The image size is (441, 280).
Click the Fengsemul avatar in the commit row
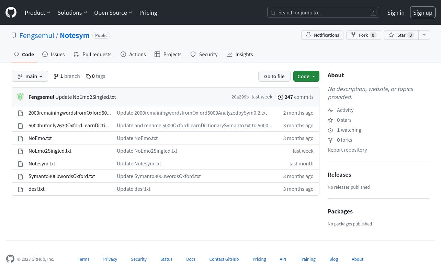[20, 97]
